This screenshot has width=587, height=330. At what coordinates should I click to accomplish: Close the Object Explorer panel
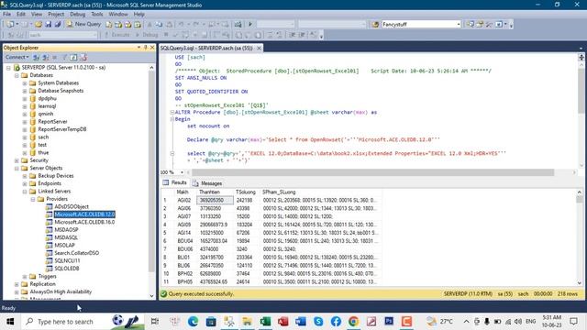coord(152,48)
